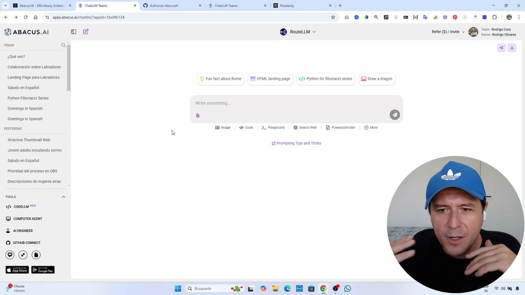Collapse the Tools section chevron
Screen dimensions: 525x295
(x=63, y=197)
